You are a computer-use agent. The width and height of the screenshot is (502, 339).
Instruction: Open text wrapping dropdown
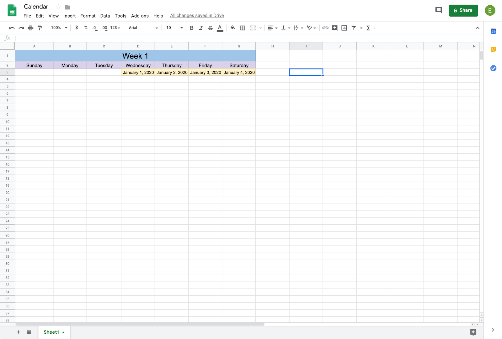tap(298, 28)
